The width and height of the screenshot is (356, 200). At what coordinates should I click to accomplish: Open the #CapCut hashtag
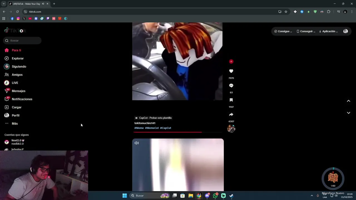coord(165,128)
